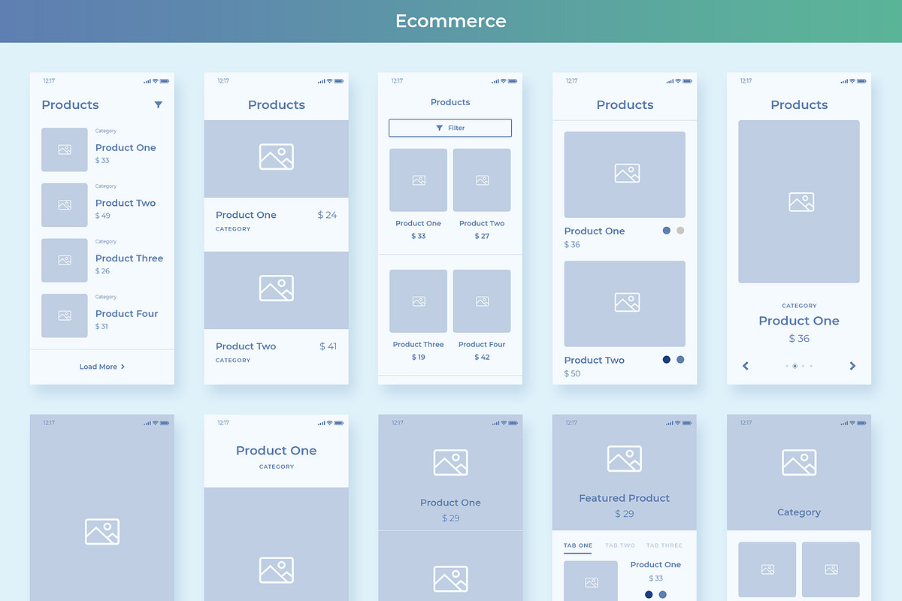Expand Load More using its chevron arrow
Screen dimensions: 902x601
pyautogui.click(x=124, y=367)
